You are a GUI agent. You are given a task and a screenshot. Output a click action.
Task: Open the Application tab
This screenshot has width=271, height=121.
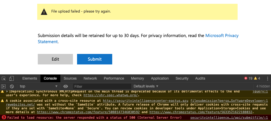[x=160, y=78]
